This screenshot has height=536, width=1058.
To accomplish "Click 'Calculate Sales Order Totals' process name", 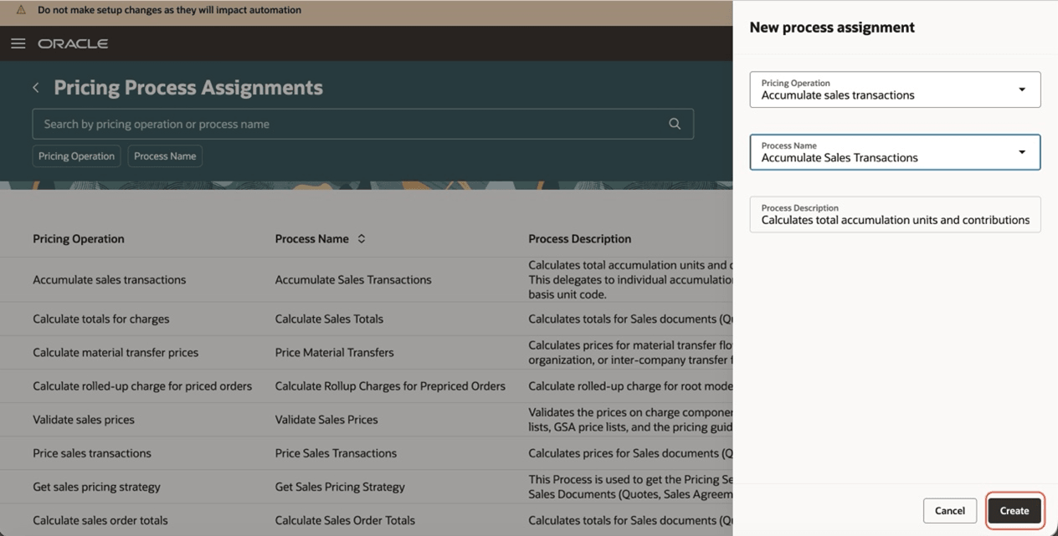I will [345, 520].
